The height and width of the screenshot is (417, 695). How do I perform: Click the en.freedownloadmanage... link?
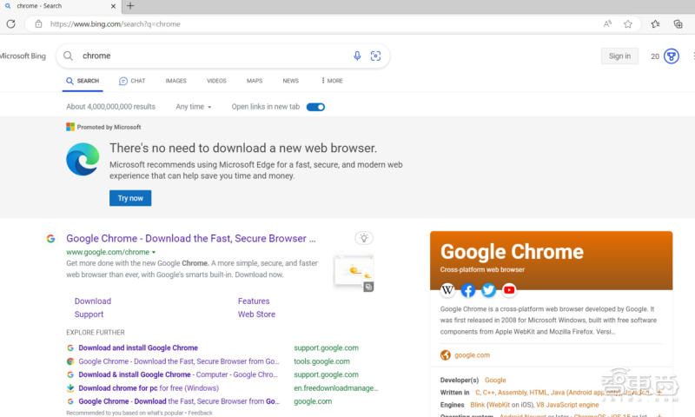(335, 387)
